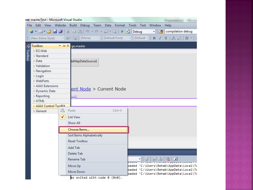This screenshot has width=253, height=190.
Task: Click the Cut scissors icon
Action: pos(68,31)
